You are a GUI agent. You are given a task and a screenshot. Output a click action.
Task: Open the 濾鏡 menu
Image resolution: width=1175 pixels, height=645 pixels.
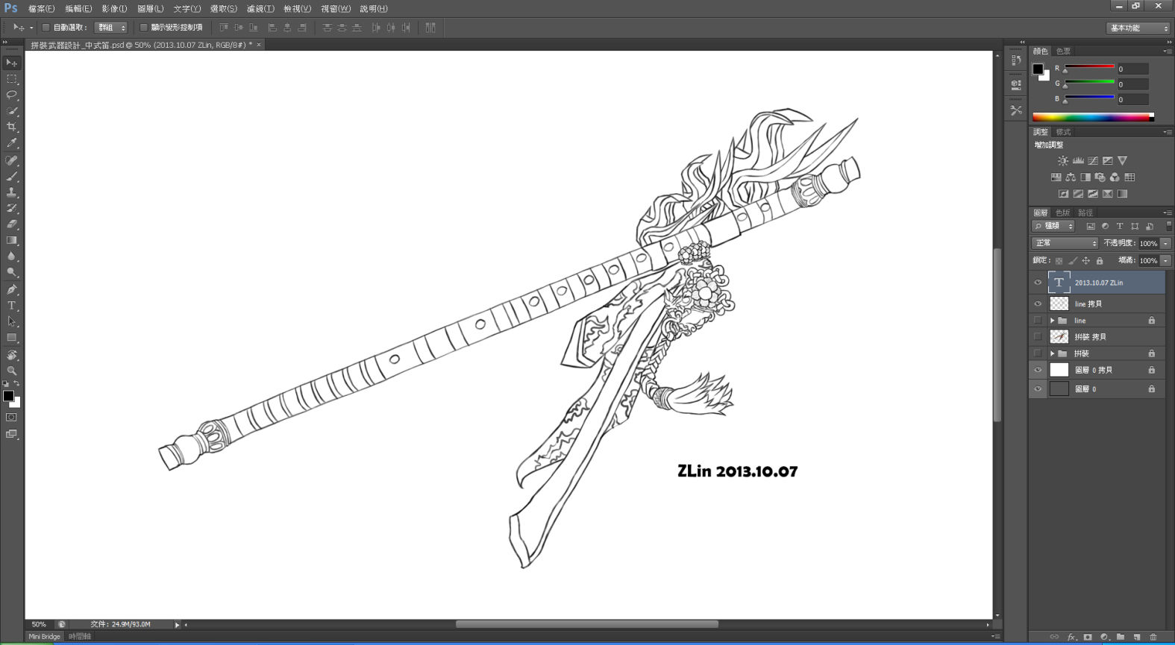pyautogui.click(x=260, y=9)
